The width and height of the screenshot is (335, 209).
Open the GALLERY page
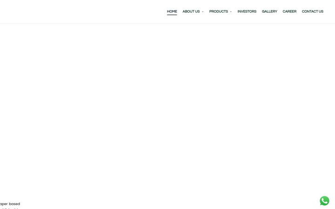[x=269, y=12]
